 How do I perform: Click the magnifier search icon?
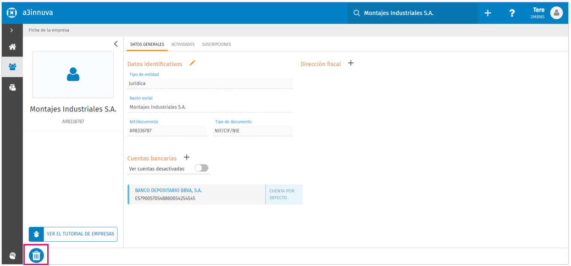click(x=356, y=13)
